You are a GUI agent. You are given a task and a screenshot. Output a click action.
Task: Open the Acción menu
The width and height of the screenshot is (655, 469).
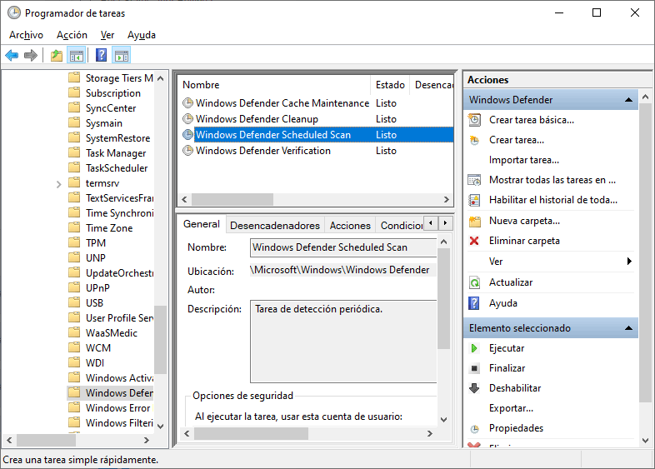(72, 35)
